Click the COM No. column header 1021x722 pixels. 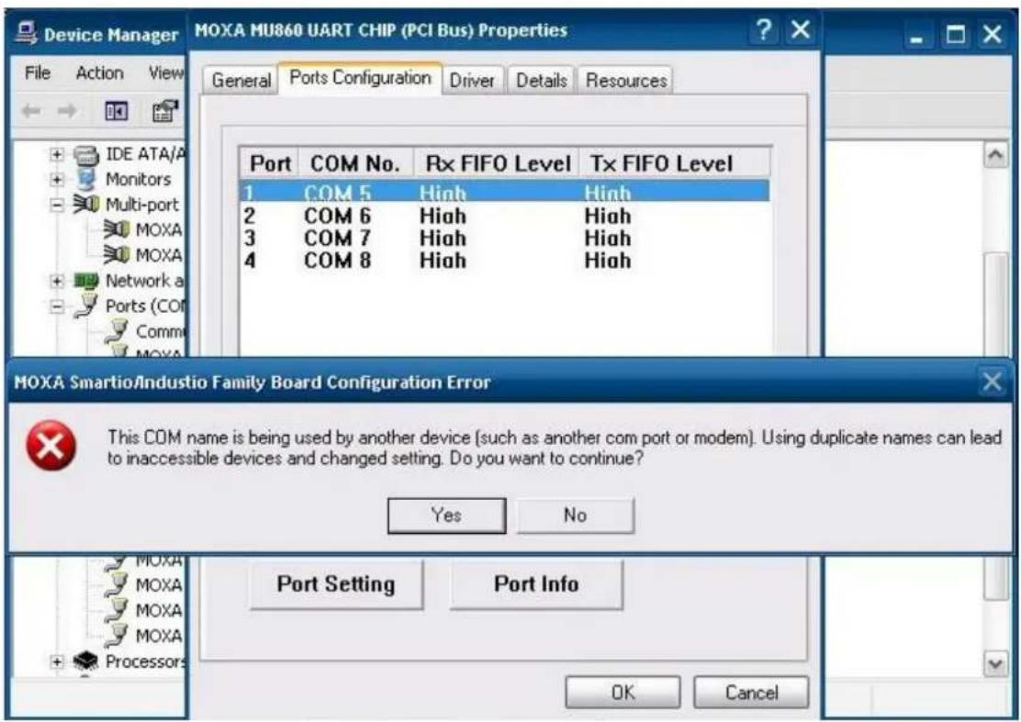click(355, 163)
